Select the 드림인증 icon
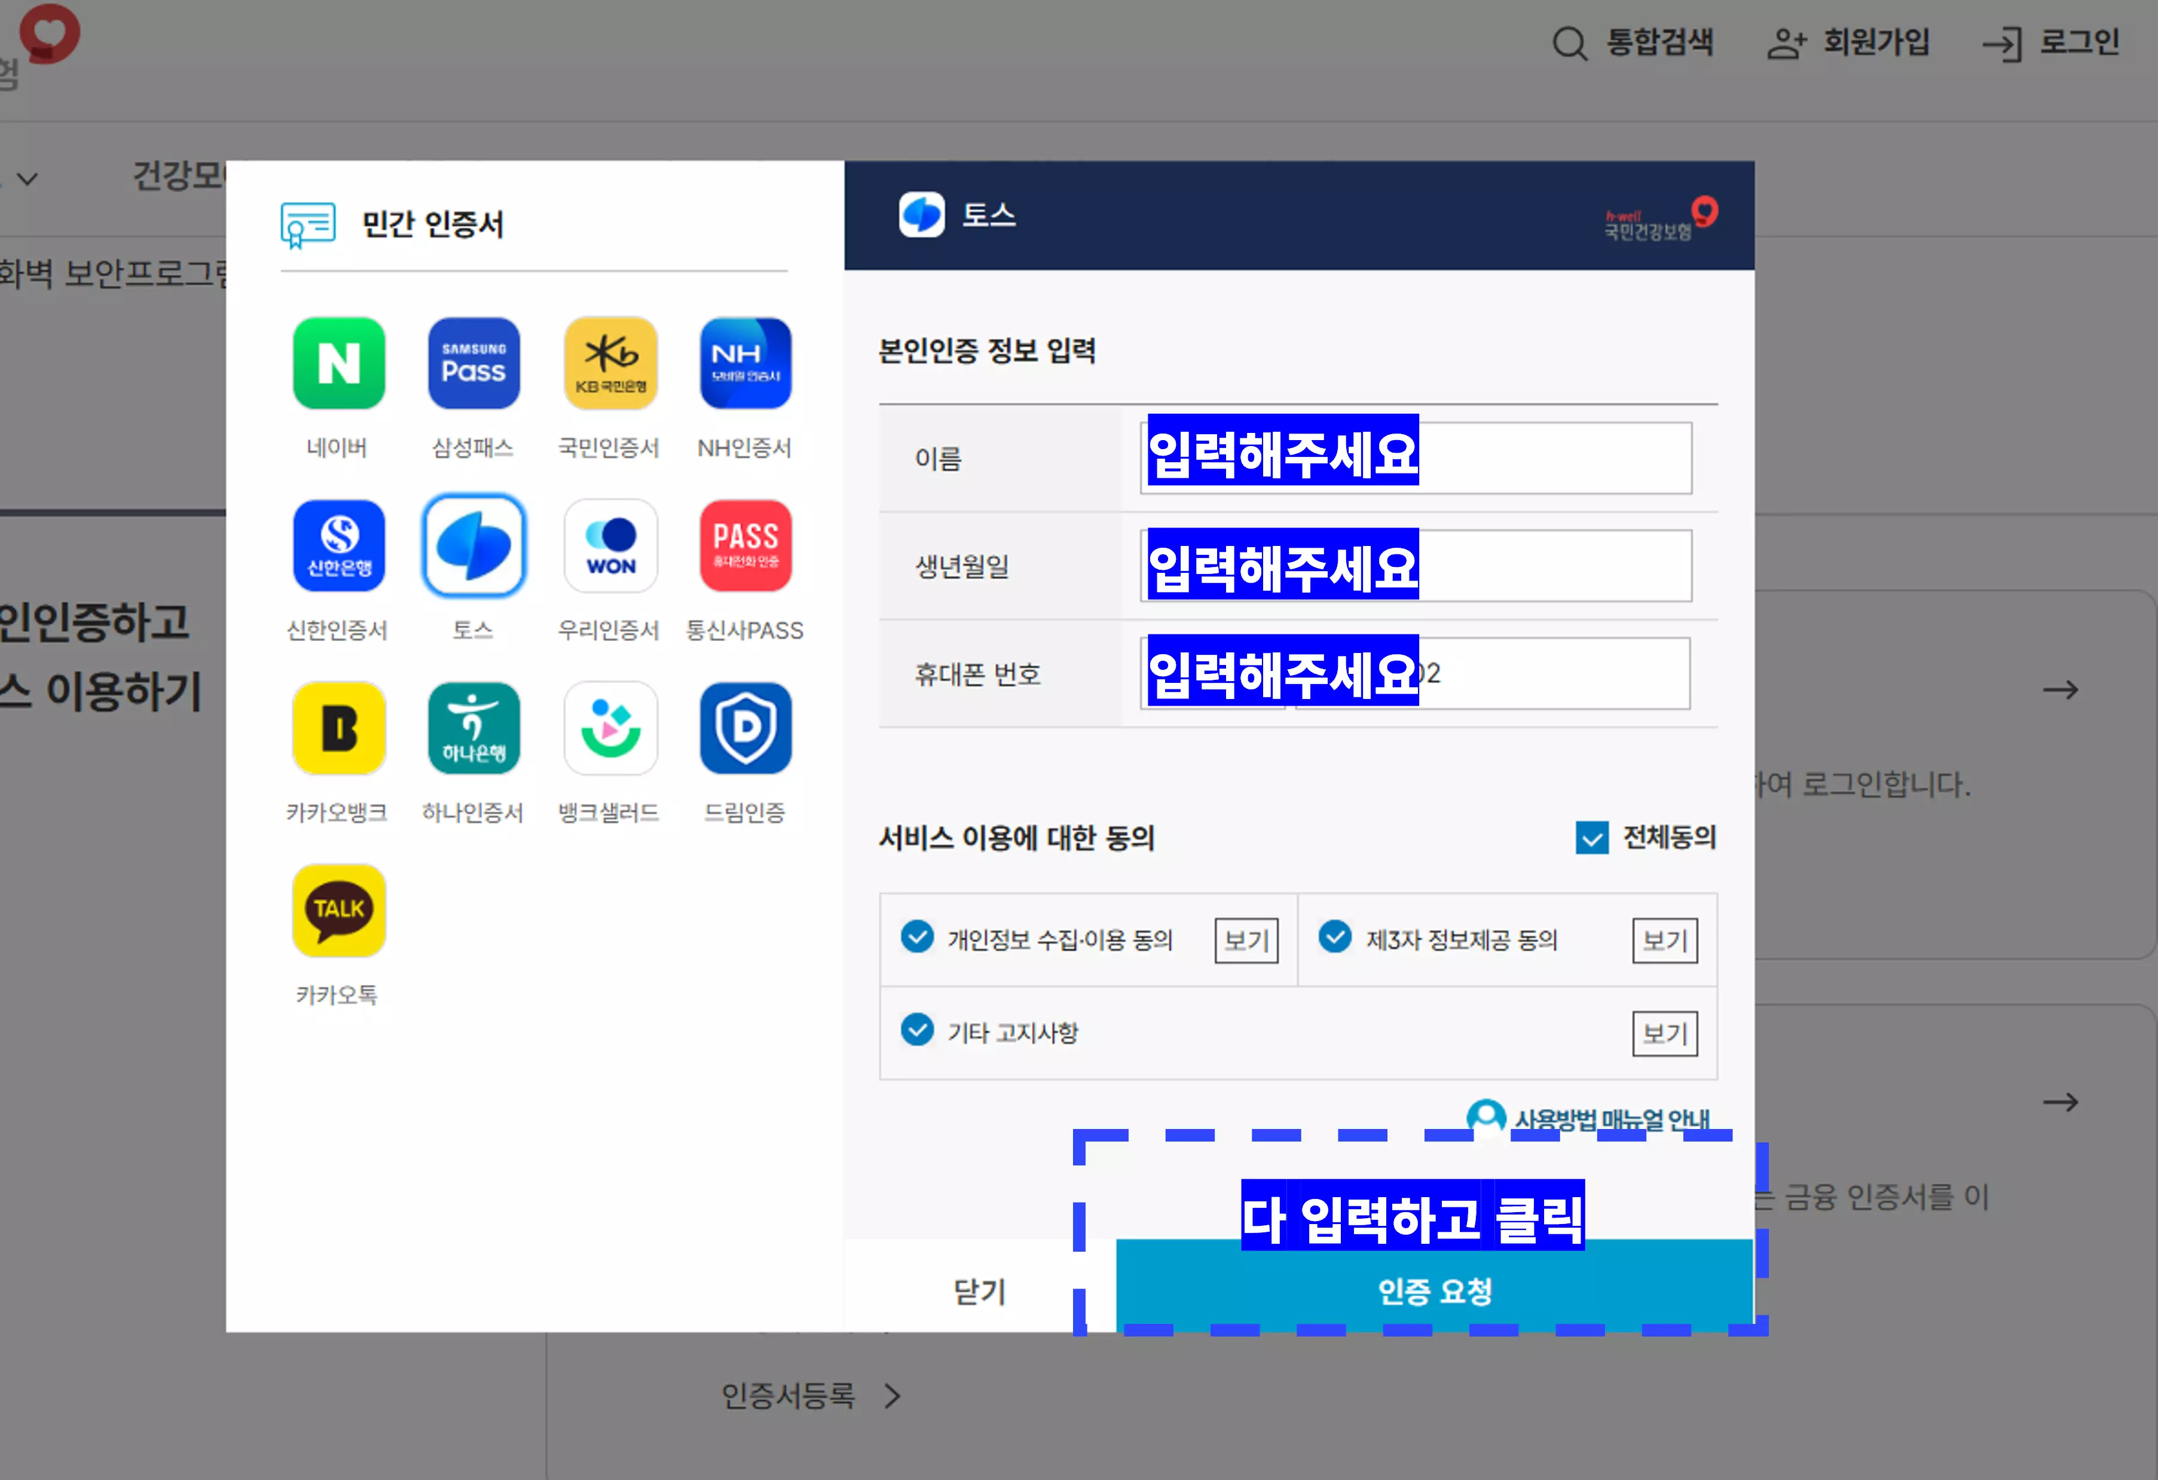Screen dimensions: 2158x1480 pyautogui.click(x=745, y=728)
